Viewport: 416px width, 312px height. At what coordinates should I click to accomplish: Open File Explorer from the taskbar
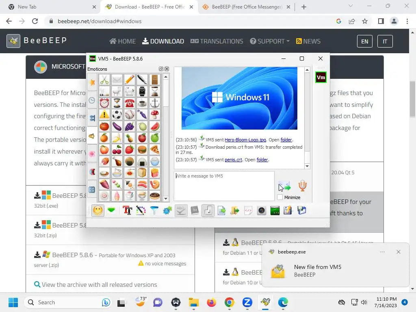194,302
